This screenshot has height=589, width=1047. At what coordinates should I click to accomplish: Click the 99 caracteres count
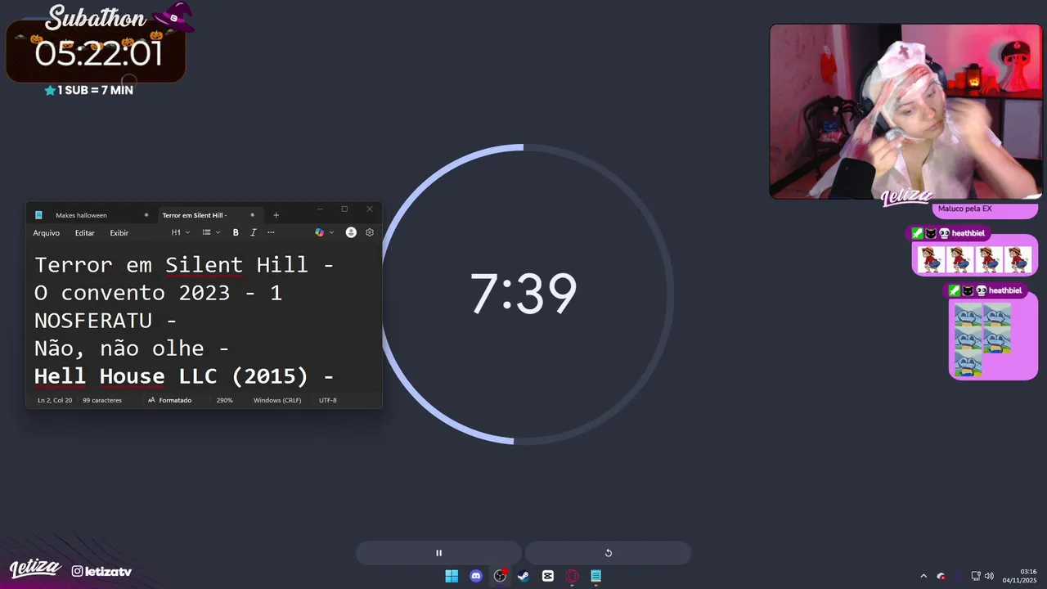[102, 400]
